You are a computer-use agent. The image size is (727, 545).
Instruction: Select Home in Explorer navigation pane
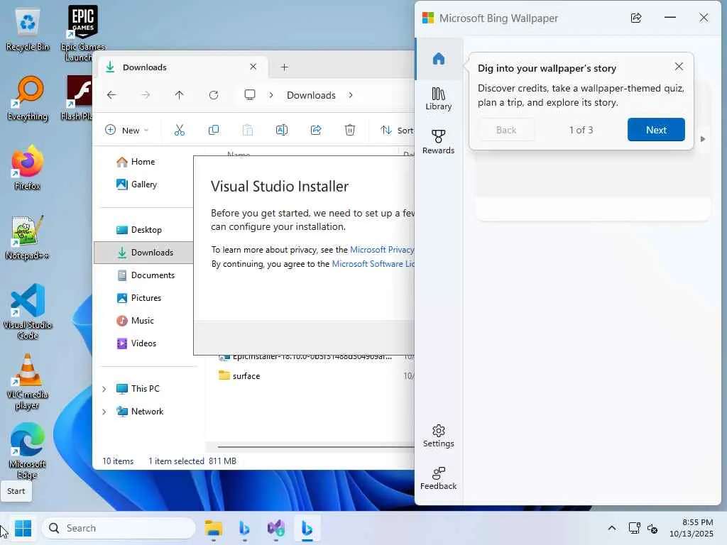click(x=143, y=162)
